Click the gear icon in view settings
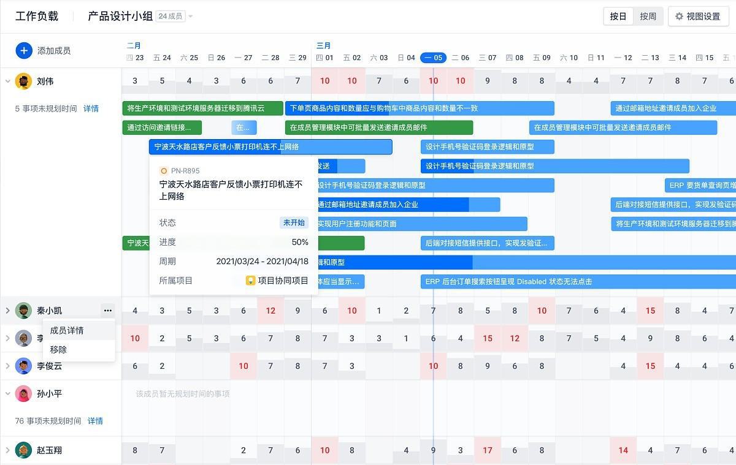This screenshot has height=465, width=736. tap(679, 17)
